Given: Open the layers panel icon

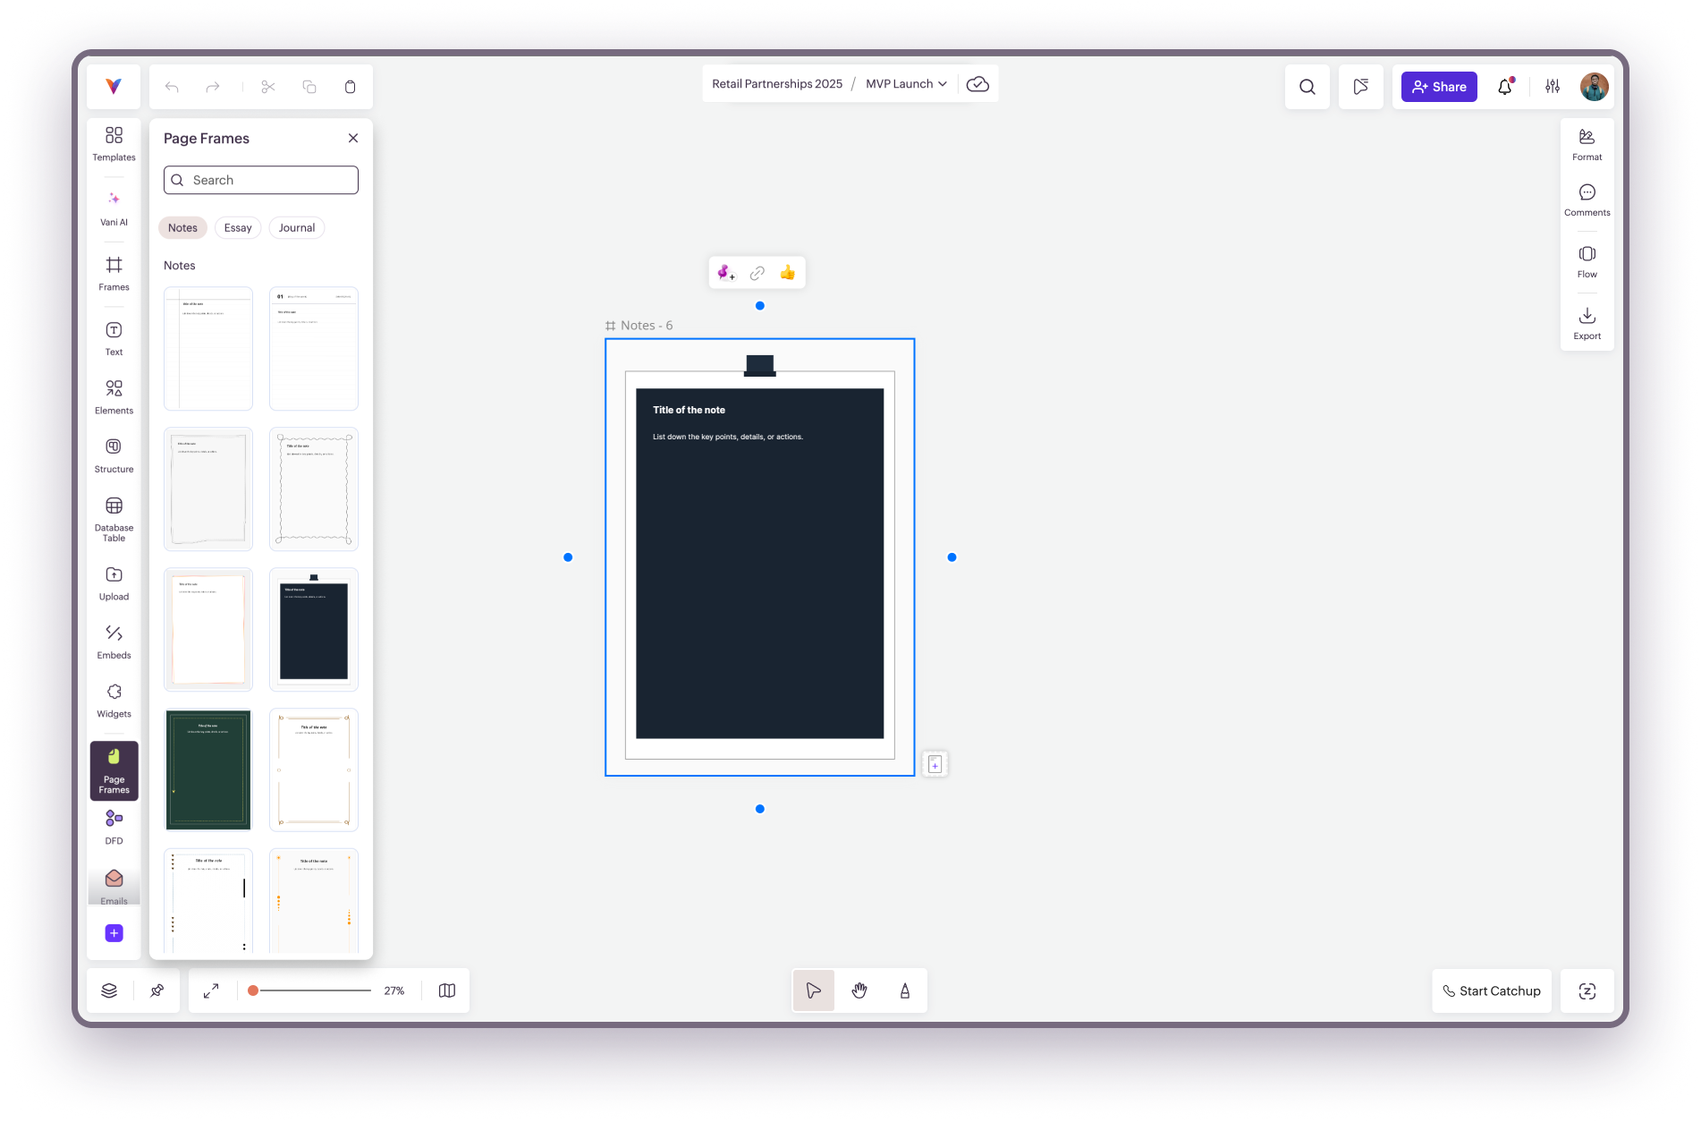Looking at the screenshot, I should pyautogui.click(x=109, y=990).
